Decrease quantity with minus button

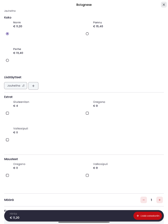tap(144, 200)
